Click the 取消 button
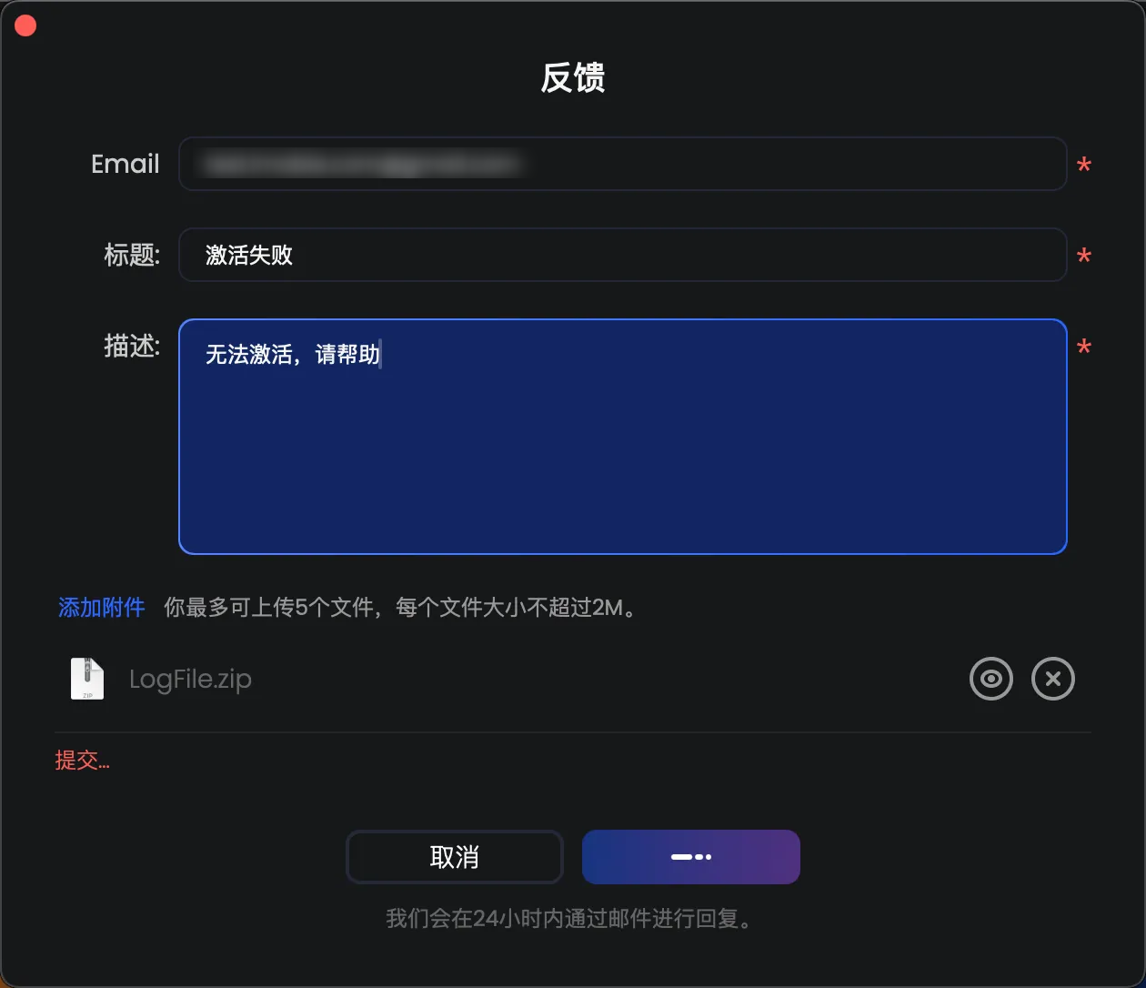The image size is (1146, 988). pos(455,857)
